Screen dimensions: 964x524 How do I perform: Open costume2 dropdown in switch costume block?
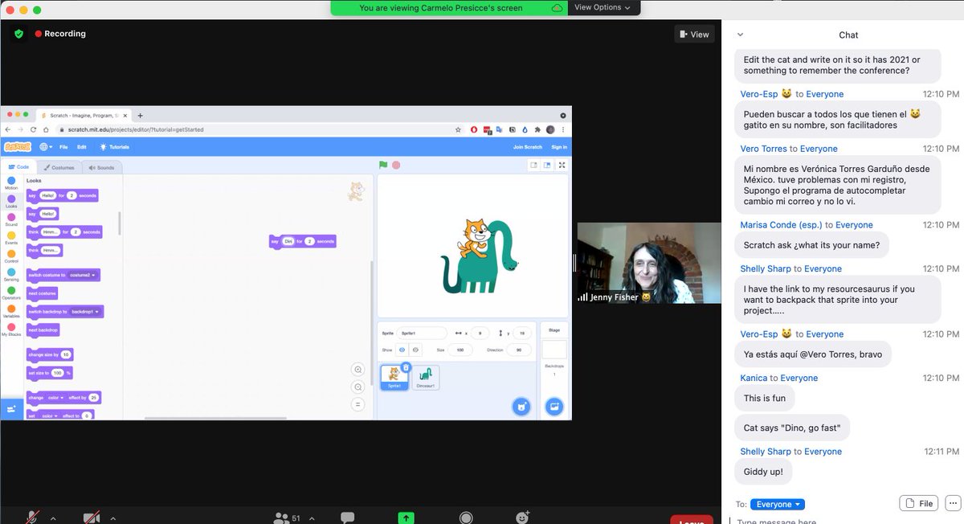83,275
